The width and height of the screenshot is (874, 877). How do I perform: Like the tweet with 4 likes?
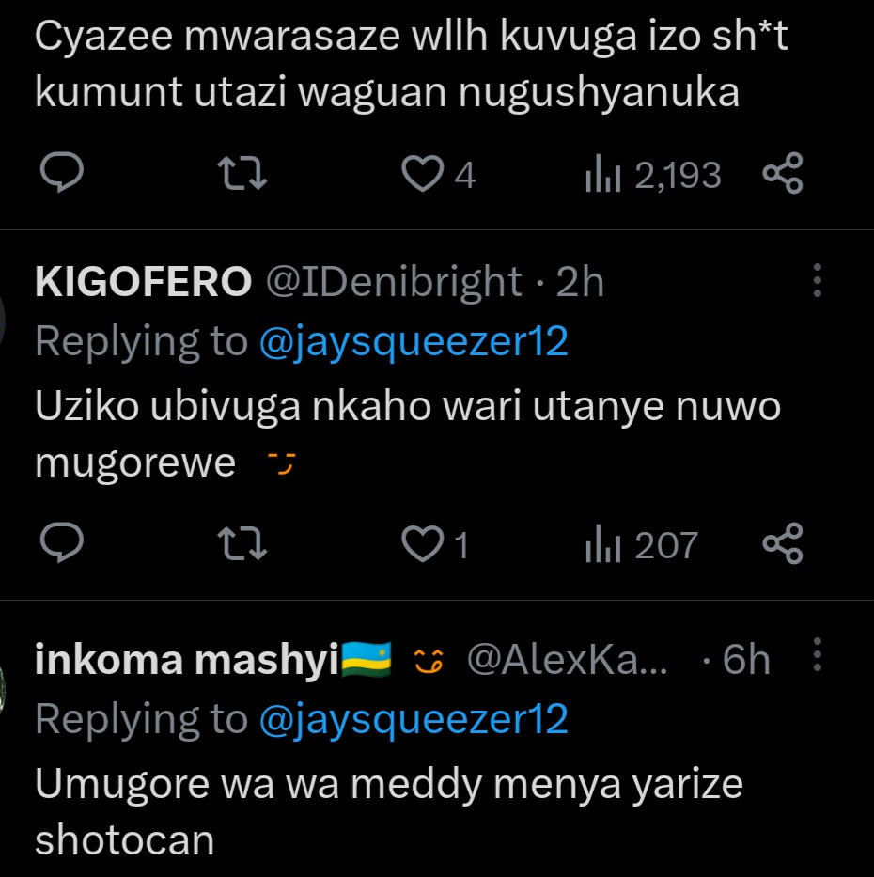422,174
